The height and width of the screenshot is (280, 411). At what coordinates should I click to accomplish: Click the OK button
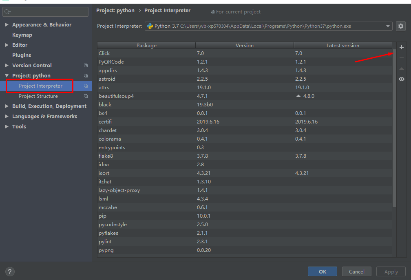point(323,271)
